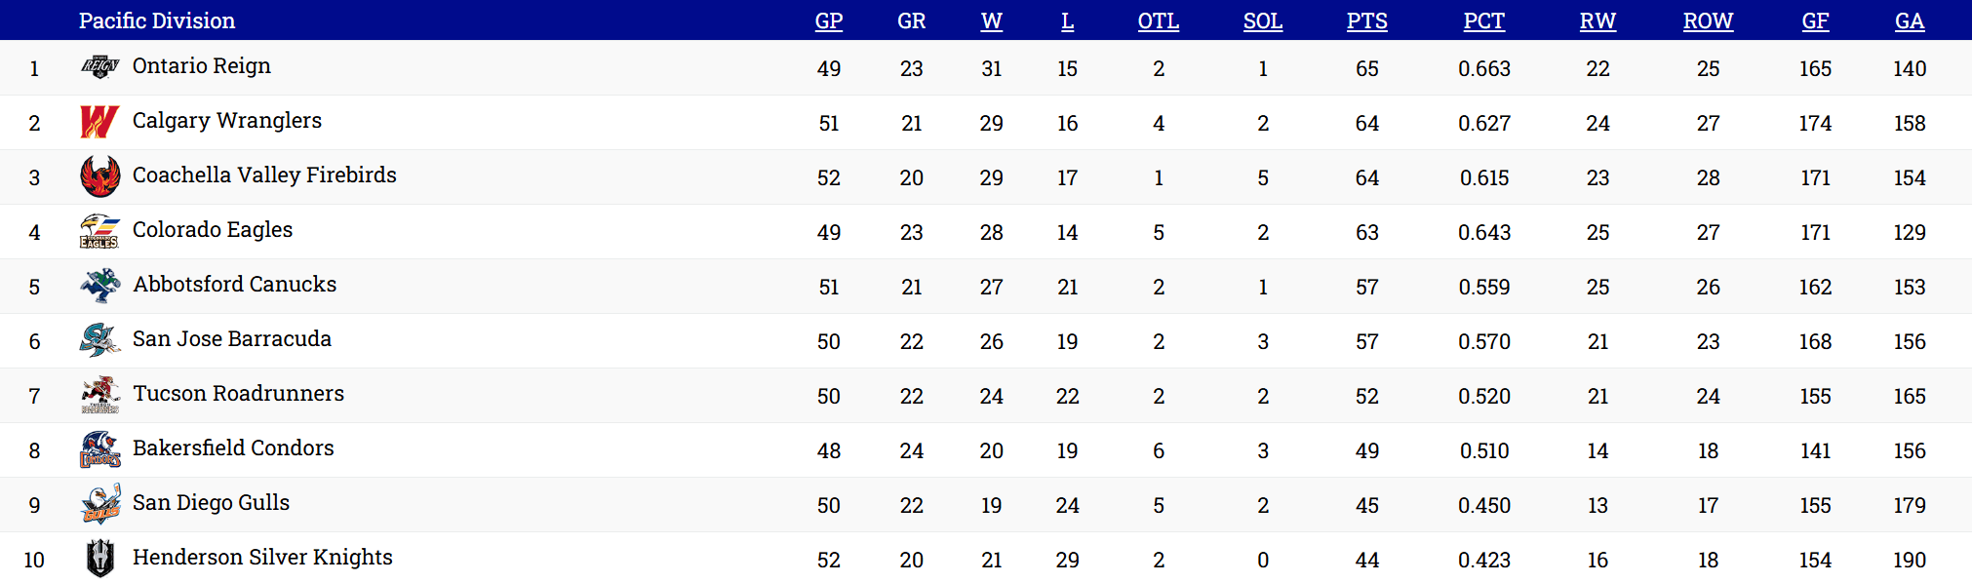Sort by the SOL column header
Image resolution: width=1972 pixels, height=583 pixels.
click(x=1262, y=20)
